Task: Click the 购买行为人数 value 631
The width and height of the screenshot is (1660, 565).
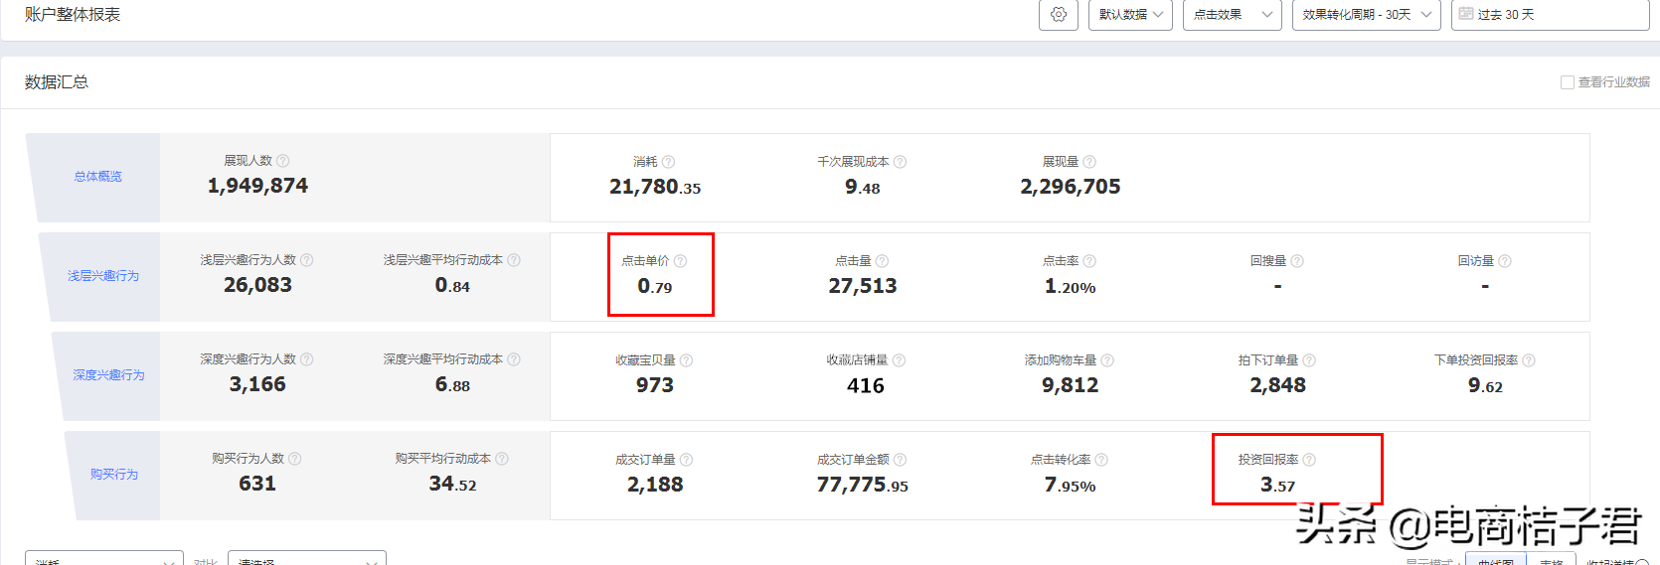Action: point(257,484)
